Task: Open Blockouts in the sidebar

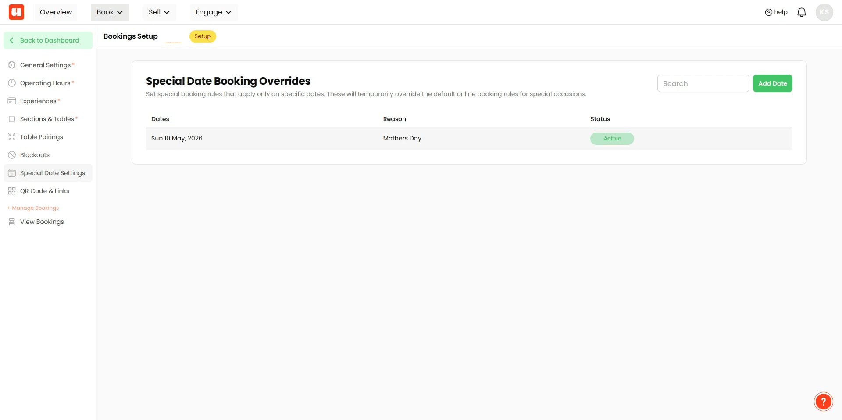Action: click(x=48, y=155)
